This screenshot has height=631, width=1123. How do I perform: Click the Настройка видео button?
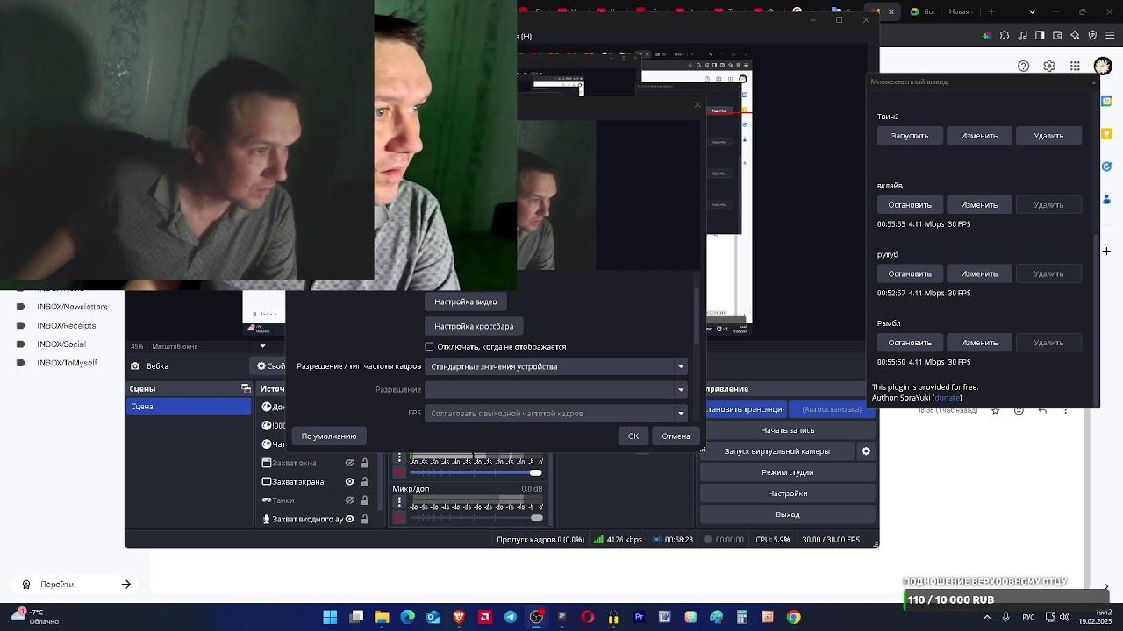click(x=466, y=301)
